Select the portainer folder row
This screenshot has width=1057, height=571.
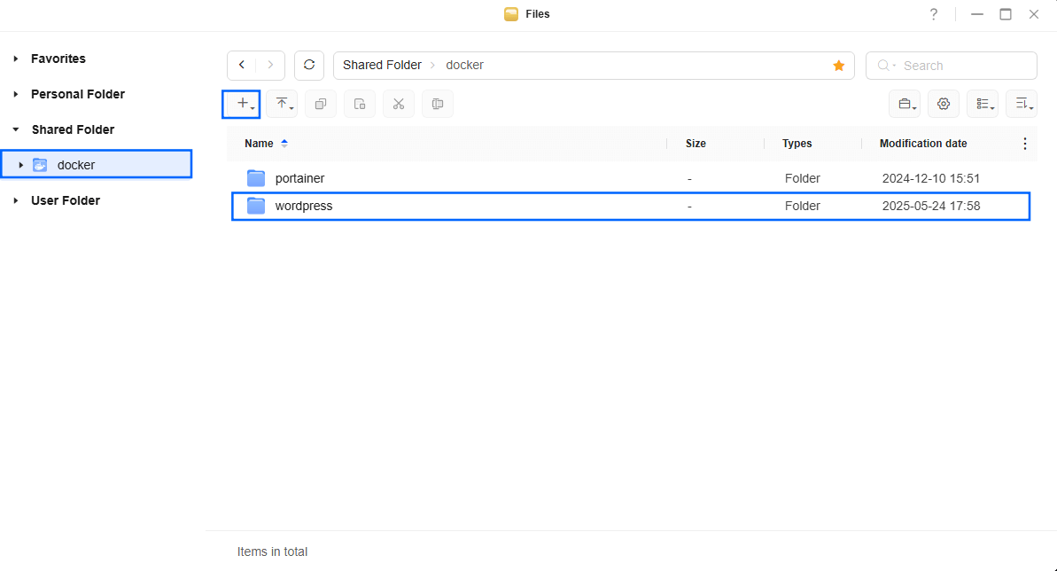(631, 178)
